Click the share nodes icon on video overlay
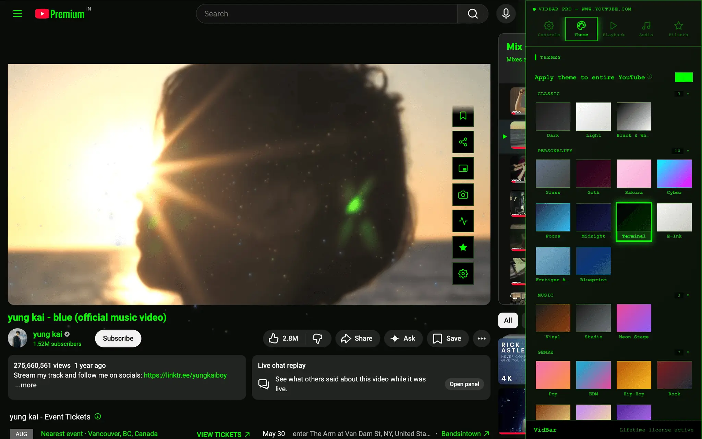The height and width of the screenshot is (439, 702). pos(463,142)
